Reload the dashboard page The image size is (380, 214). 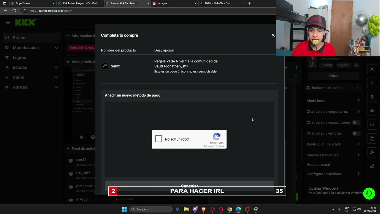(x=14, y=11)
